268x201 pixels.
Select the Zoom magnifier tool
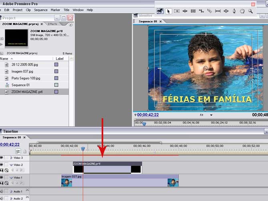[x=251, y=11]
